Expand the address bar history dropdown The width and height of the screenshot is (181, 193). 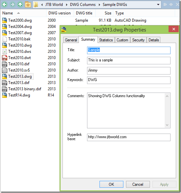pos(158,5)
